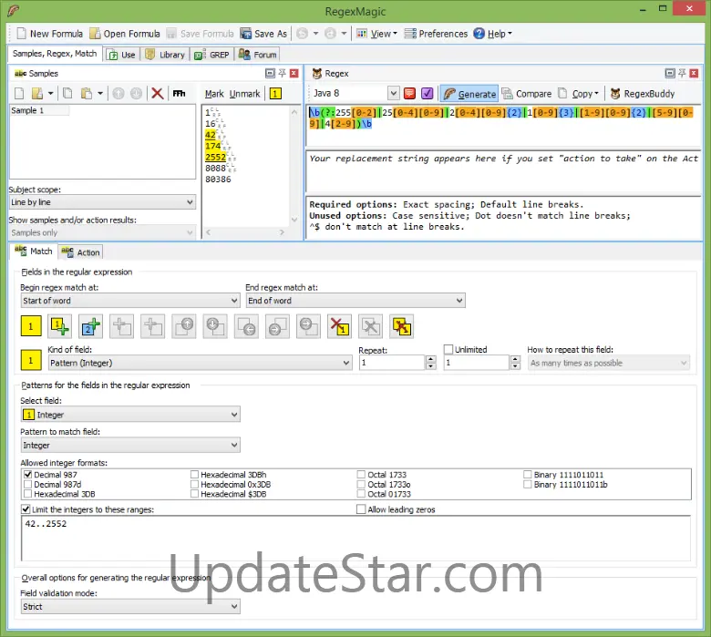Enable the Decimal 987d format
Image resolution: width=711 pixels, height=637 pixels.
coord(27,484)
